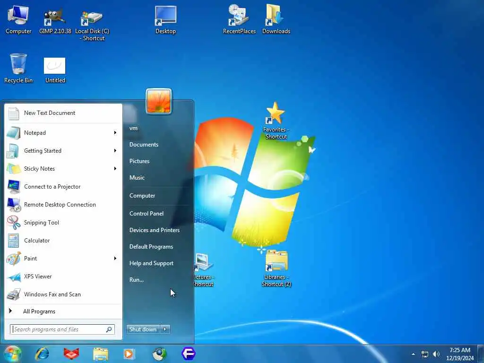Launch Sticky Notes from Start menu
Image resolution: width=484 pixels, height=363 pixels.
pyautogui.click(x=59, y=169)
